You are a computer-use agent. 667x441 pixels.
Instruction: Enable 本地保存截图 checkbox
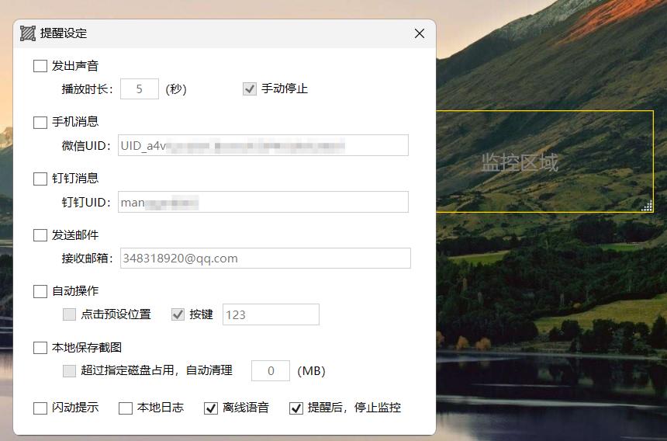(40, 348)
